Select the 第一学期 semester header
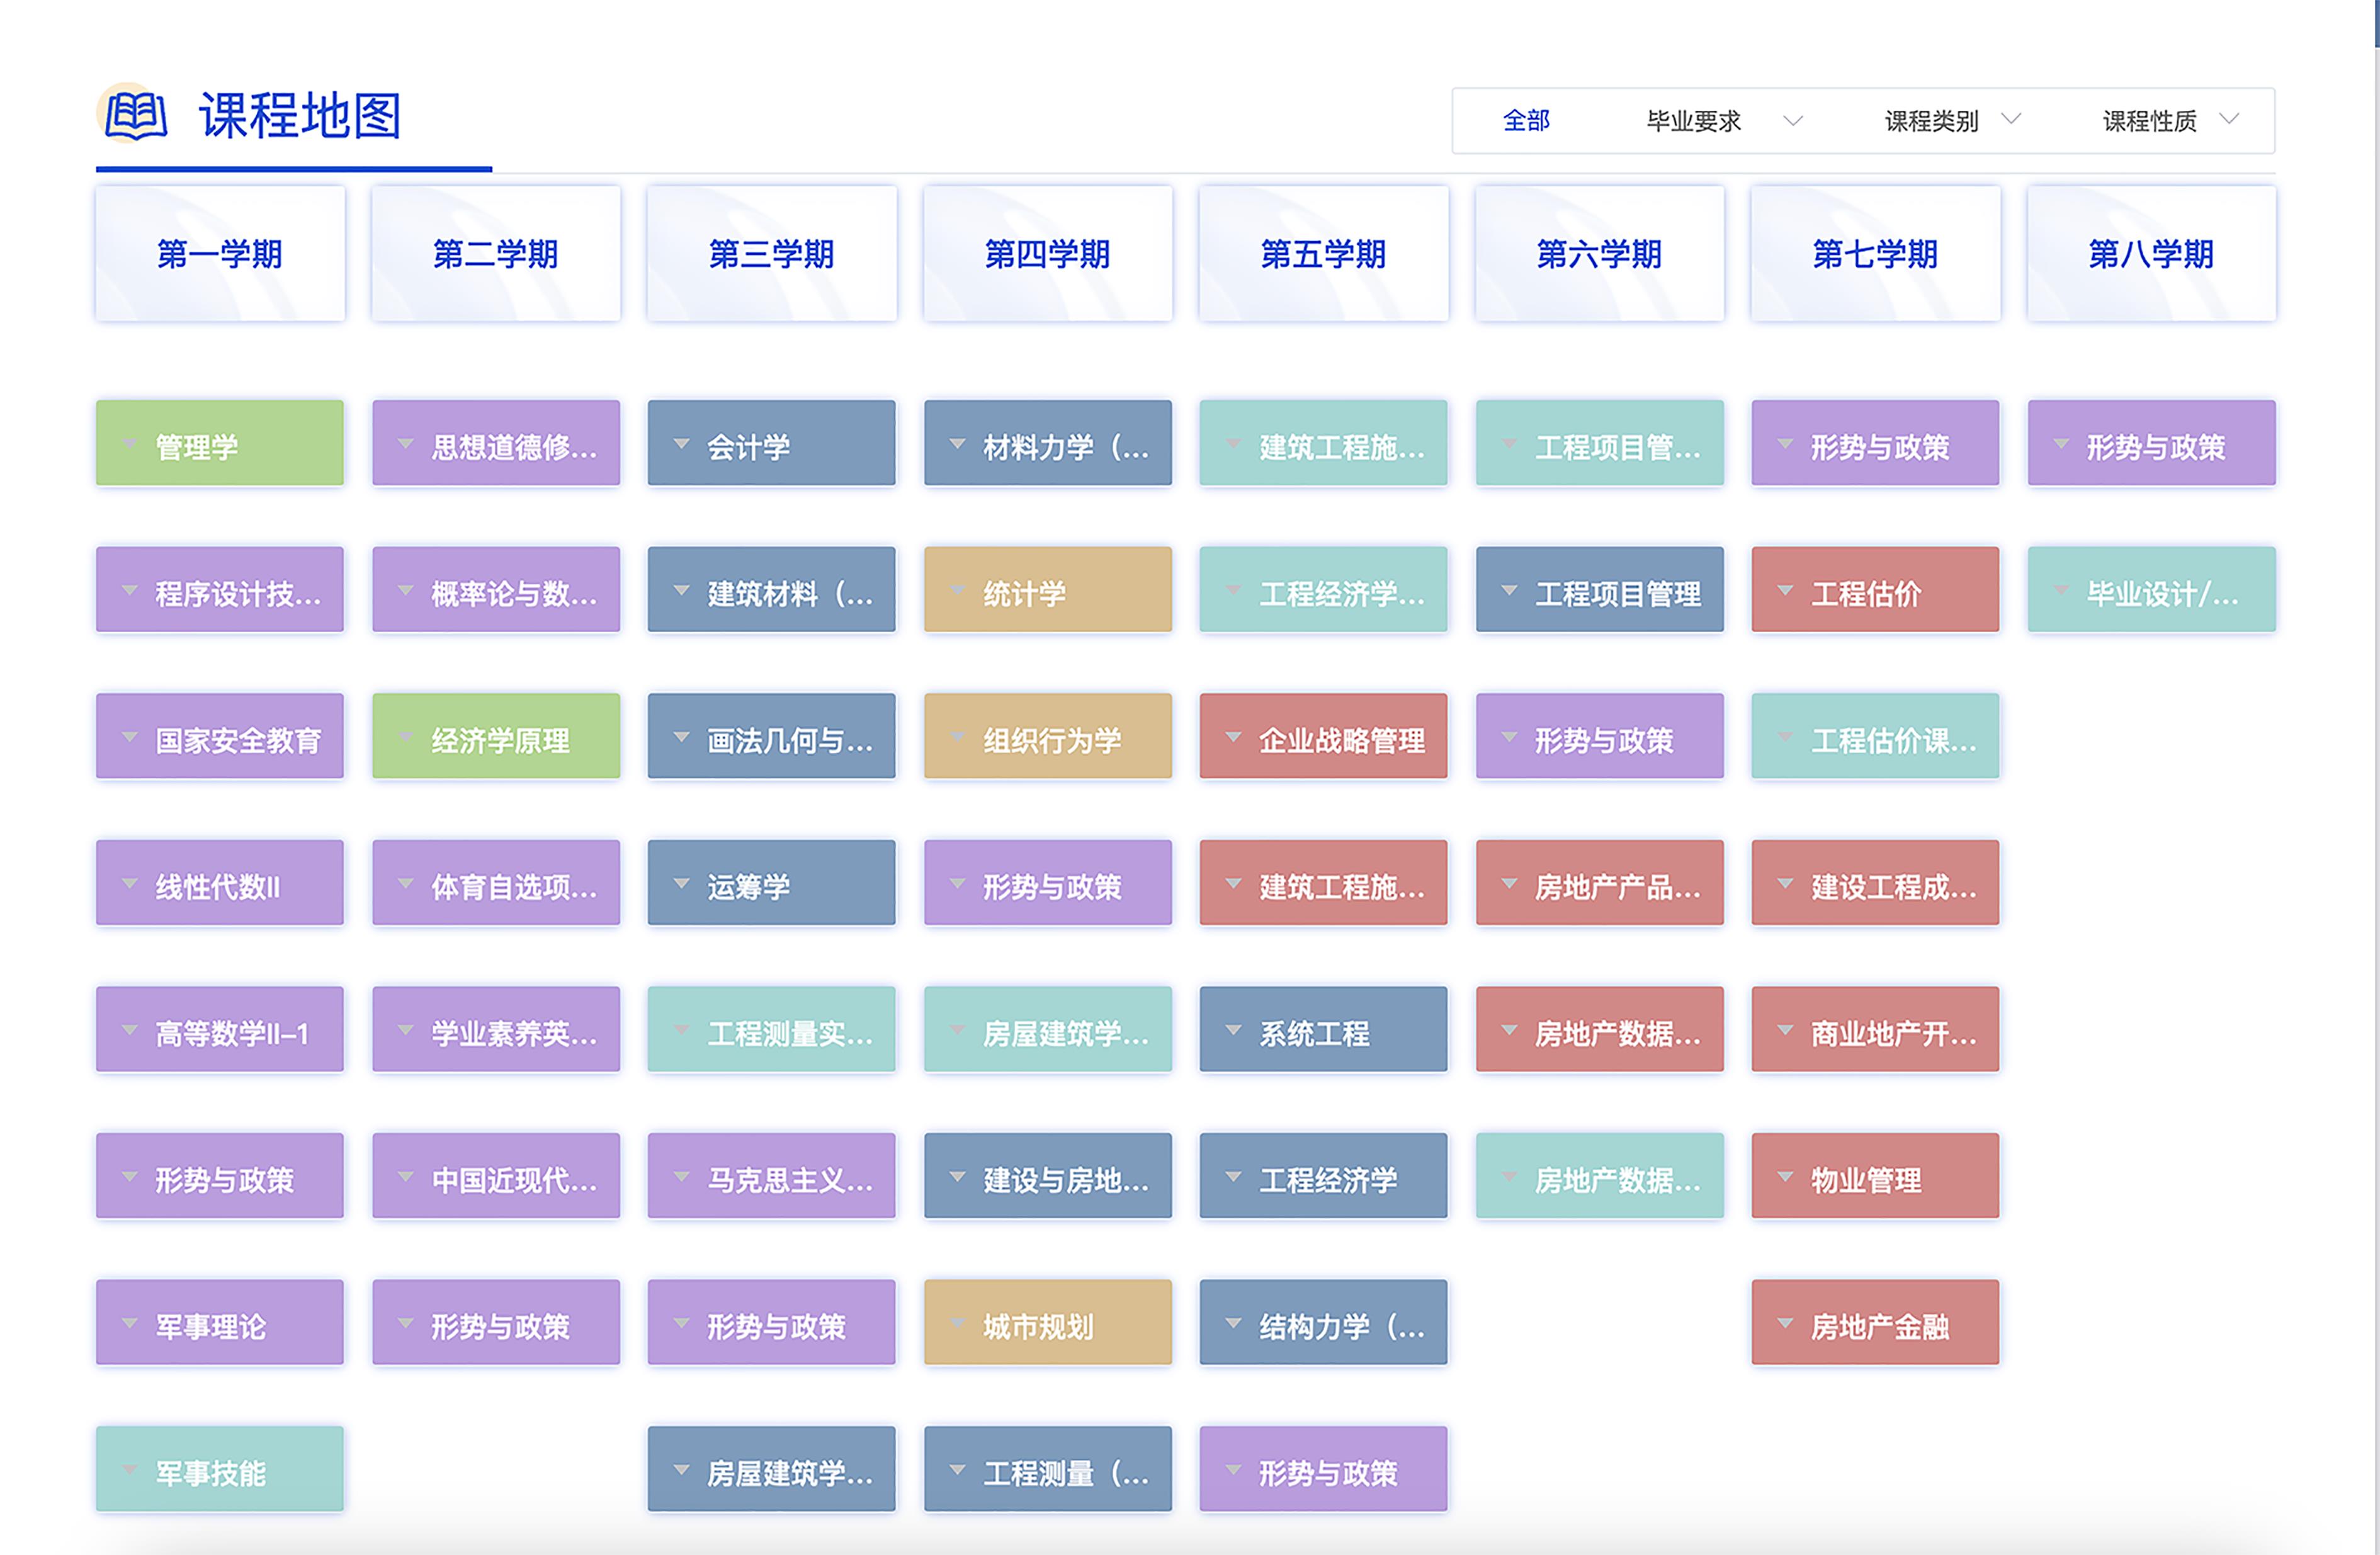Viewport: 2380px width, 1555px height. 220,254
